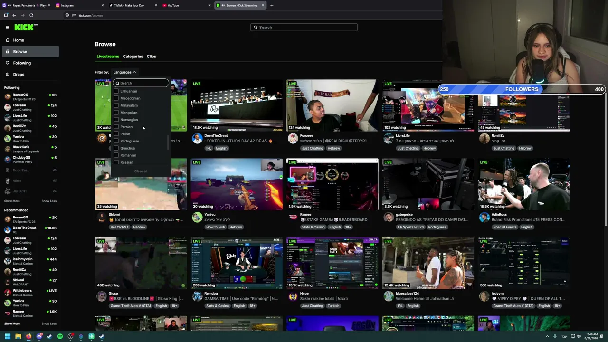Open RonenGG avatar in Following list
Image resolution: width=608 pixels, height=342 pixels.
(x=8, y=97)
